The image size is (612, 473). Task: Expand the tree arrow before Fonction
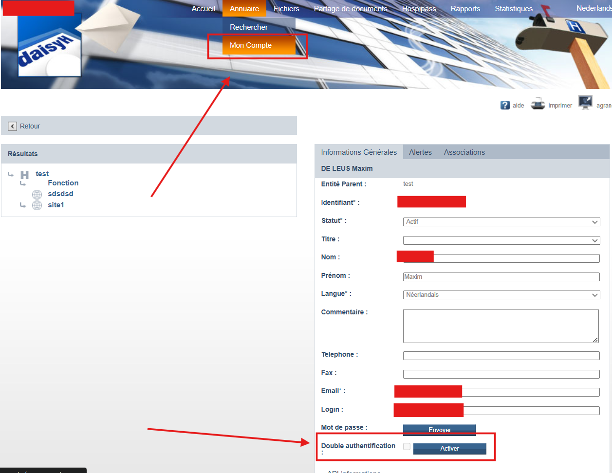(22, 183)
